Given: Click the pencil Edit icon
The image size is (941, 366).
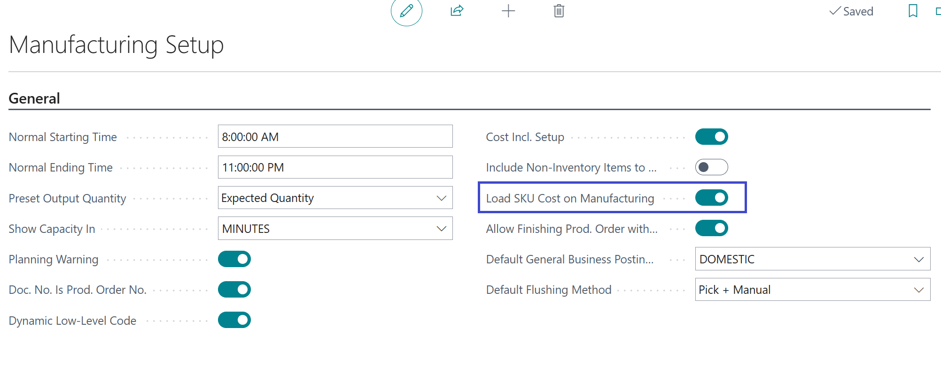Looking at the screenshot, I should pos(406,11).
